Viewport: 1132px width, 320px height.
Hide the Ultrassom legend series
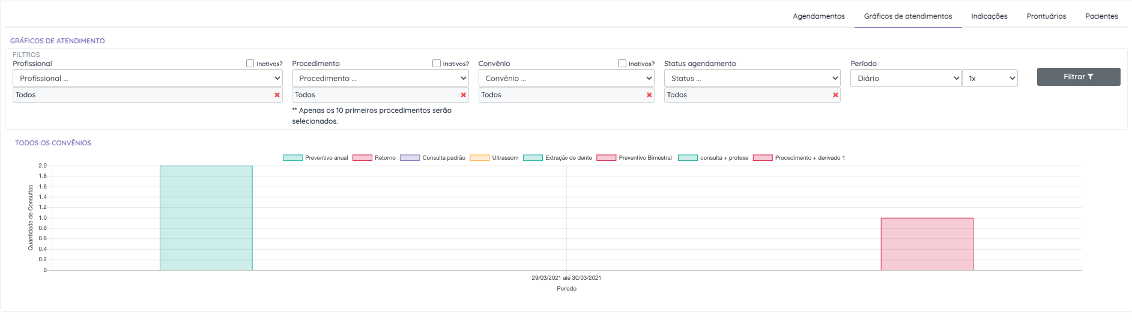[494, 158]
